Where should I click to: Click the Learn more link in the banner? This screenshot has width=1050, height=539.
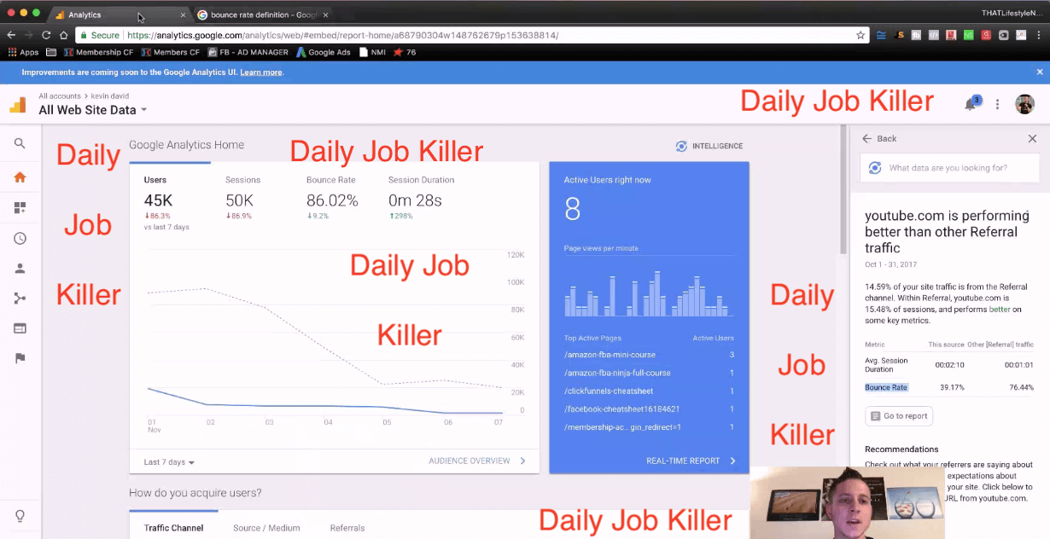tap(261, 72)
